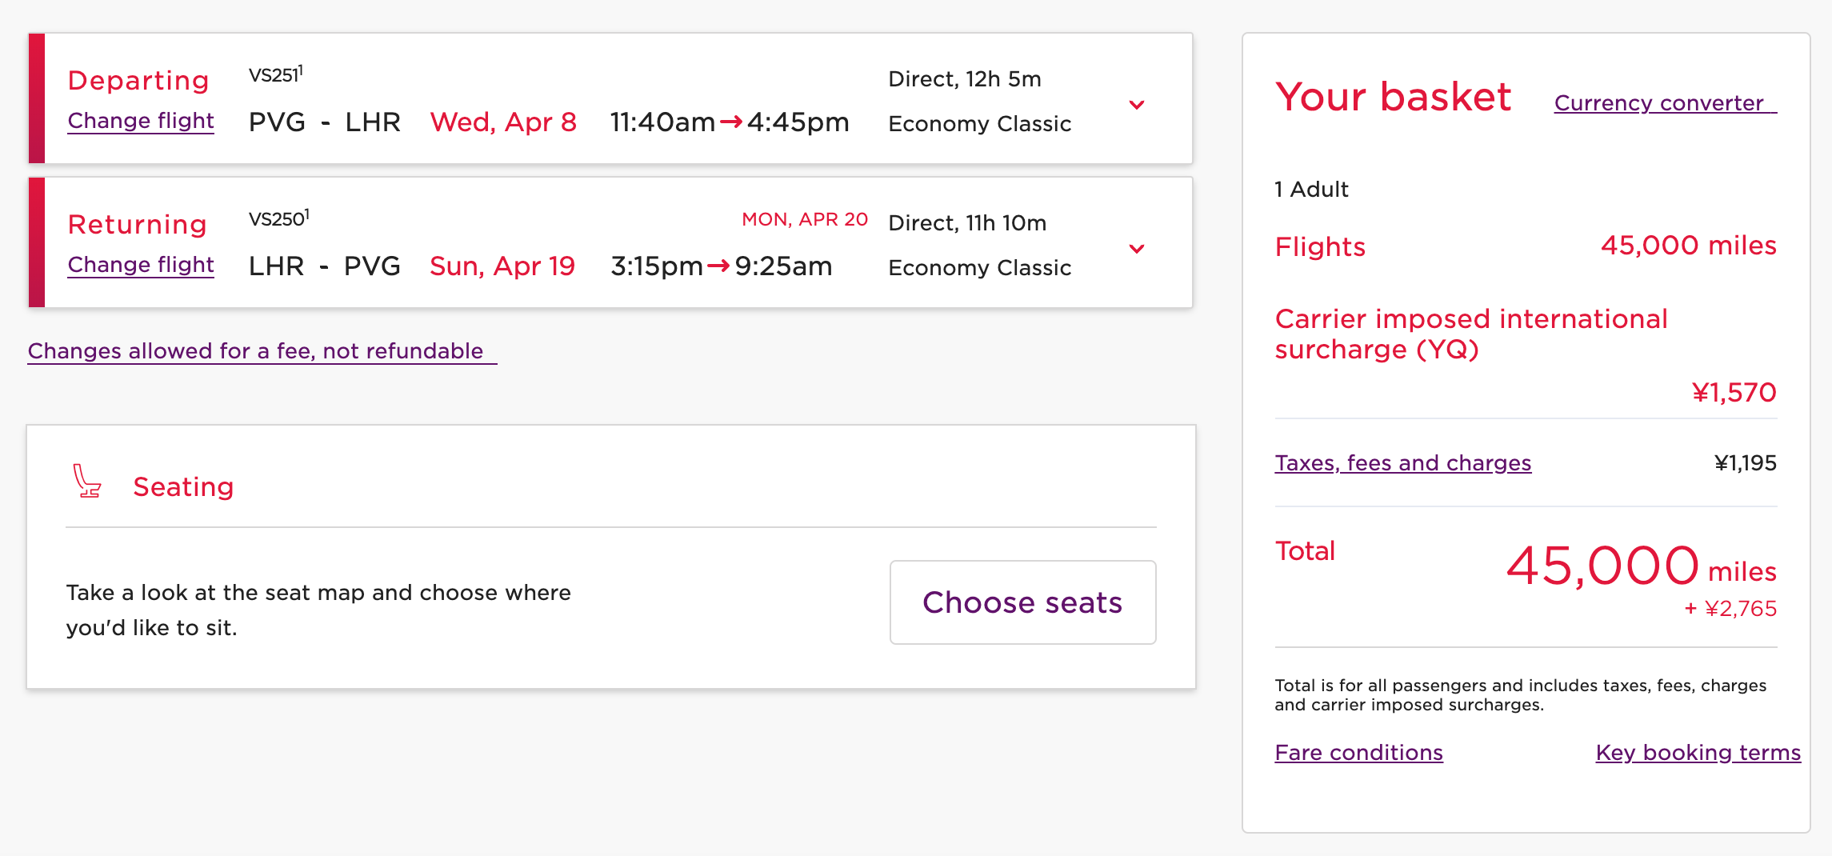This screenshot has height=856, width=1832.
Task: Click the MON, APR 20 arrival date label
Action: click(x=804, y=219)
